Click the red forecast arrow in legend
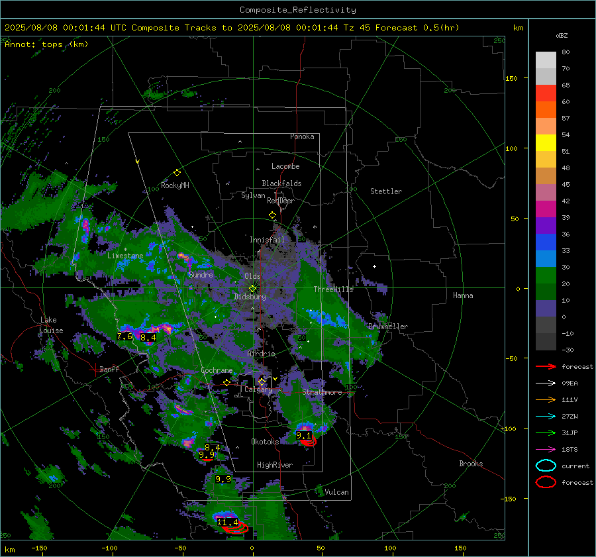Screen dimensions: 596x557 pos(546,366)
